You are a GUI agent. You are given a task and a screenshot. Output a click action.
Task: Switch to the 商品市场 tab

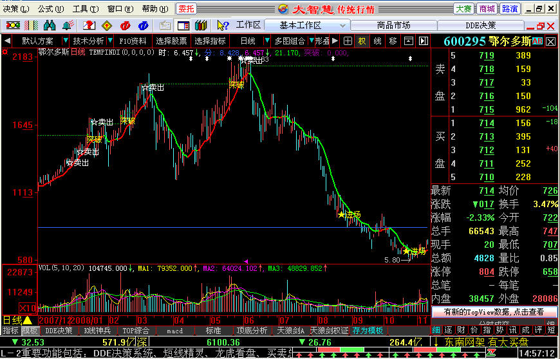pyautogui.click(x=393, y=25)
